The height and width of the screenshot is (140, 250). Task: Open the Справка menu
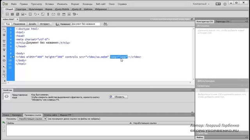122,4
